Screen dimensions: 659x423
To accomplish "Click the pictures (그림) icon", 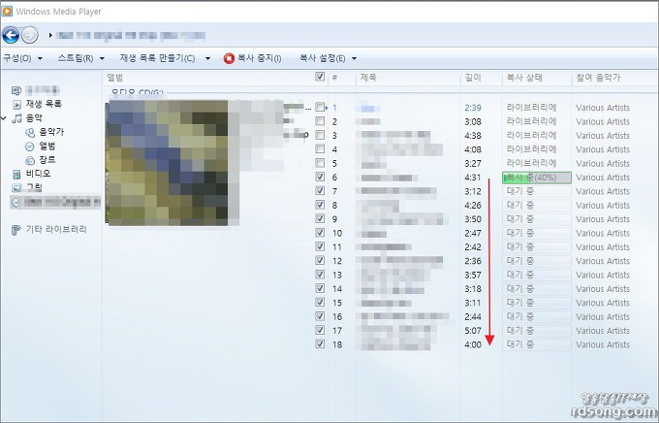I will tap(16, 187).
